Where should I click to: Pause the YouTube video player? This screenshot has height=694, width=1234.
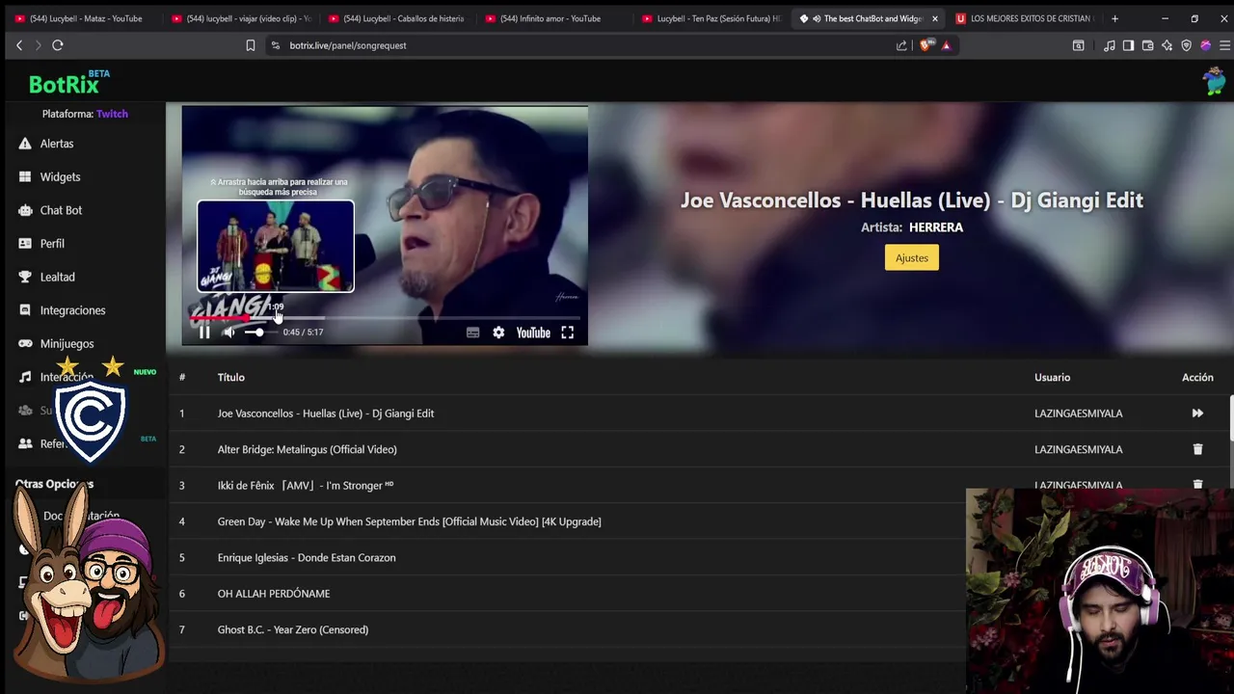(204, 333)
